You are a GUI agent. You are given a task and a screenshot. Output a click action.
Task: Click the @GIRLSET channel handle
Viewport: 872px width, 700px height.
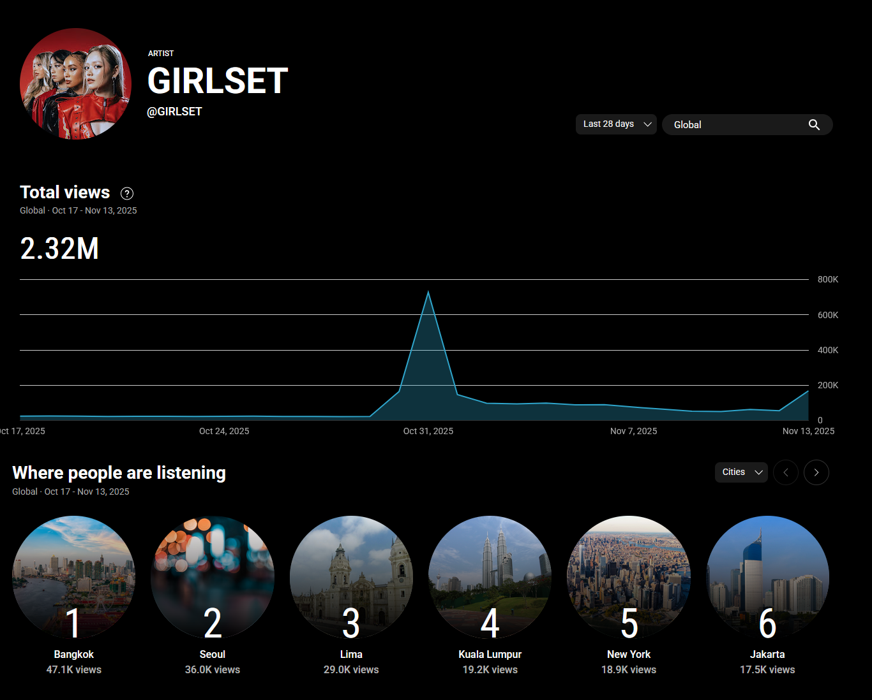point(174,112)
